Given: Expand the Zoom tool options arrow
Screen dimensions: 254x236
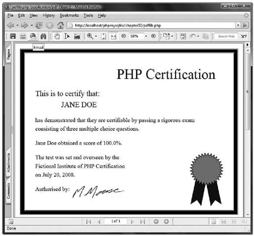Looking at the screenshot, I should coord(96,36).
